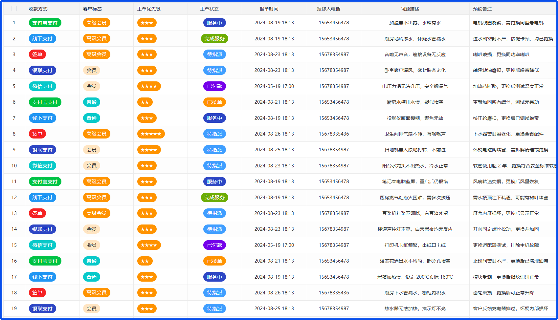Toggle the select-all checkbox in table header
Screen dimensions: 558x320
[x=14, y=9]
